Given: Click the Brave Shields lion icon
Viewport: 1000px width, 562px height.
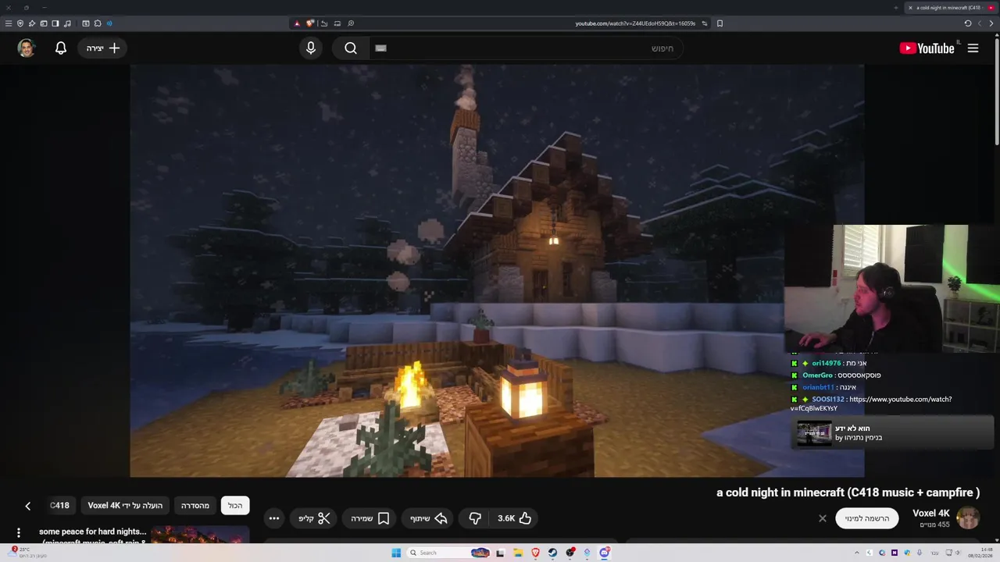Looking at the screenshot, I should point(310,23).
